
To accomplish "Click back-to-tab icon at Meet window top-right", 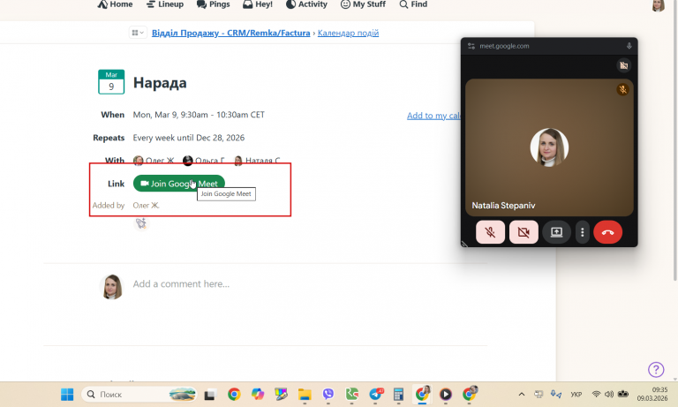I will coord(623,65).
